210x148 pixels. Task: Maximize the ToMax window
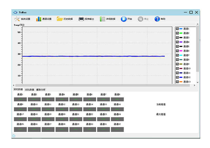click(x=191, y=12)
